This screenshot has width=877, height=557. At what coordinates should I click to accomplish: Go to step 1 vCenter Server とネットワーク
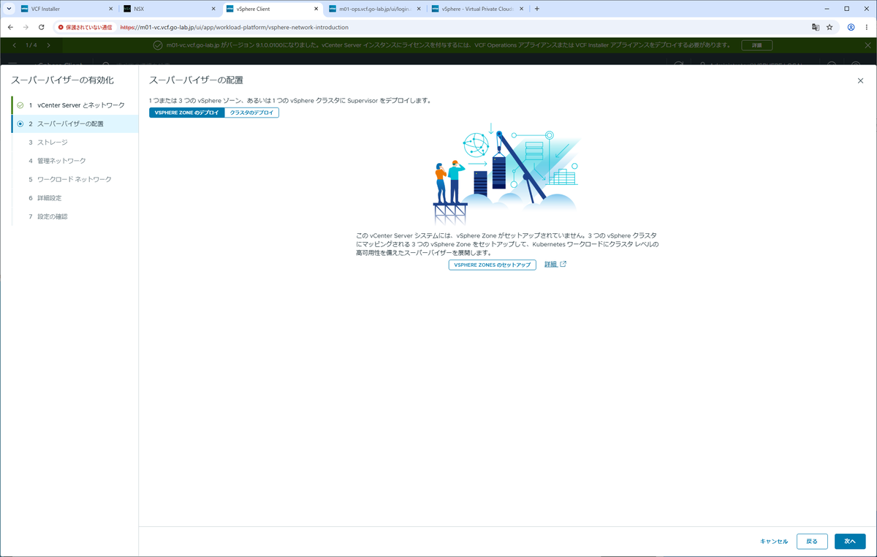pyautogui.click(x=75, y=105)
